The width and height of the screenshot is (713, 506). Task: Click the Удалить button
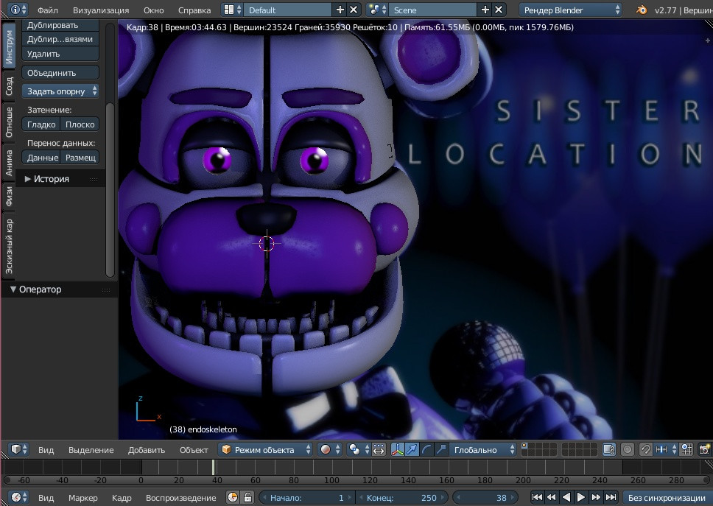point(60,54)
